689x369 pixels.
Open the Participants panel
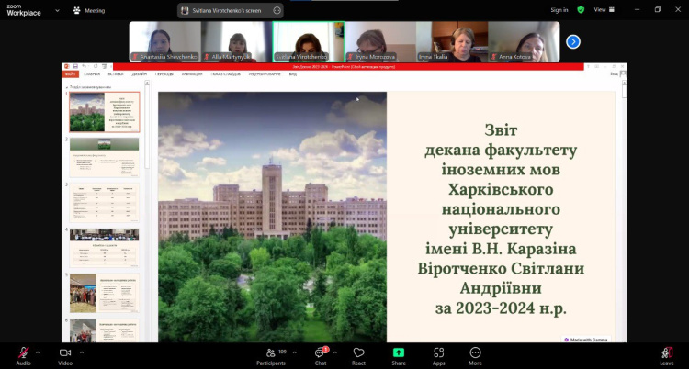click(x=271, y=356)
